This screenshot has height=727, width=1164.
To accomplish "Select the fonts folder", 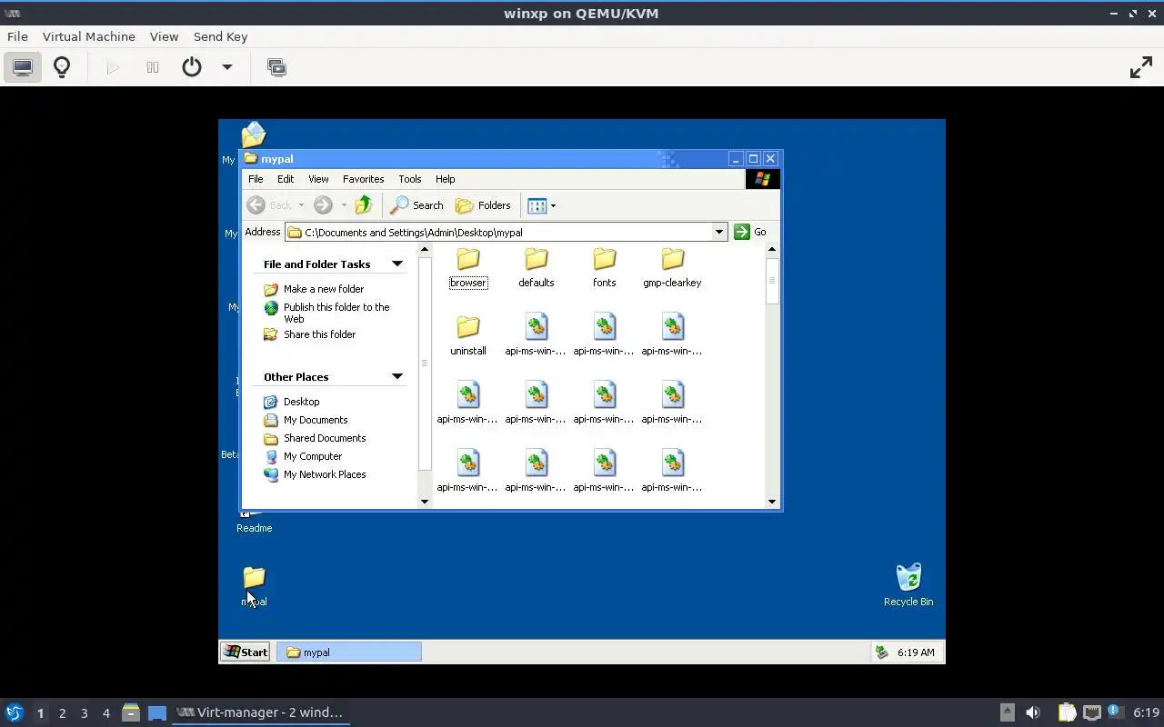I will coord(605,268).
